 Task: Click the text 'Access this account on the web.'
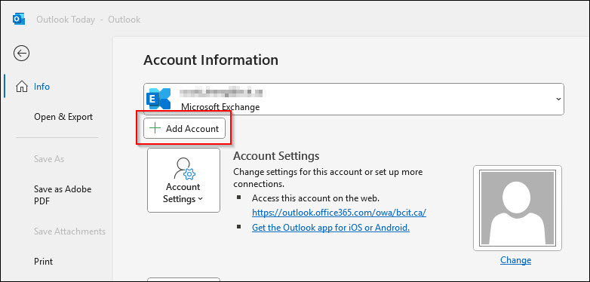point(315,198)
